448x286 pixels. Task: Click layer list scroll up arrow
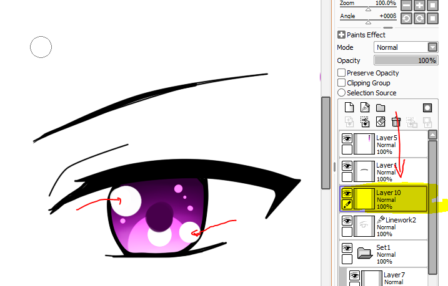(x=432, y=135)
